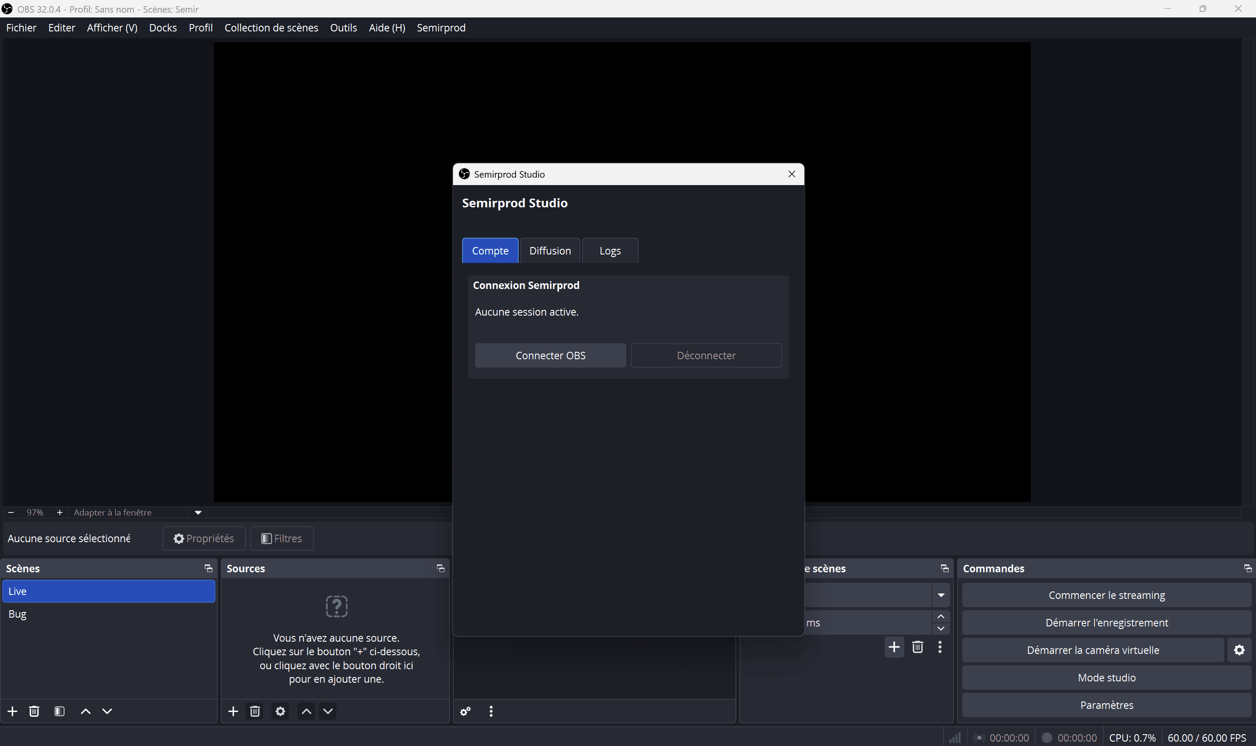Switch to the Diffusion tab
This screenshot has width=1256, height=746.
[550, 251]
